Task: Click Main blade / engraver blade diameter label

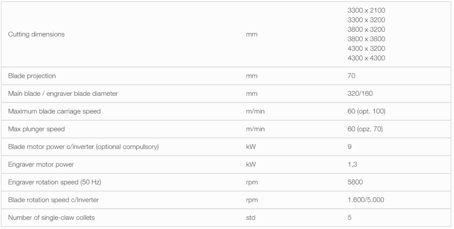Action: click(x=63, y=94)
